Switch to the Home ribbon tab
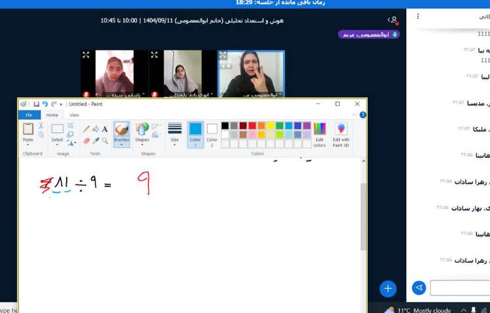490x313 pixels. point(52,115)
